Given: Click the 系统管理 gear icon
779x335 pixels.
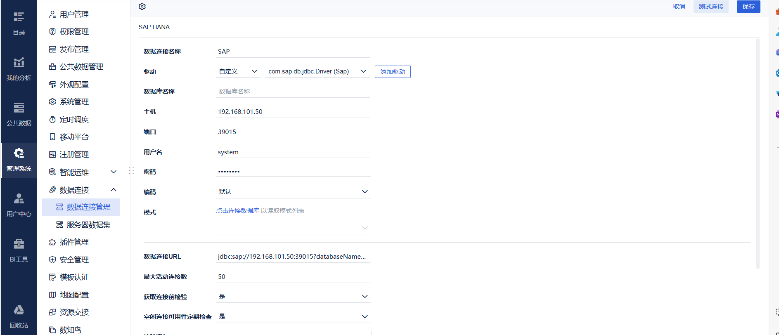Looking at the screenshot, I should click(x=52, y=102).
